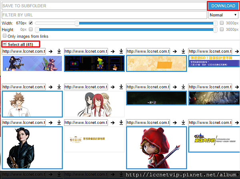This screenshot has height=179, width=240.
Task: Click the maximum width slider handle
Action: point(215,23)
